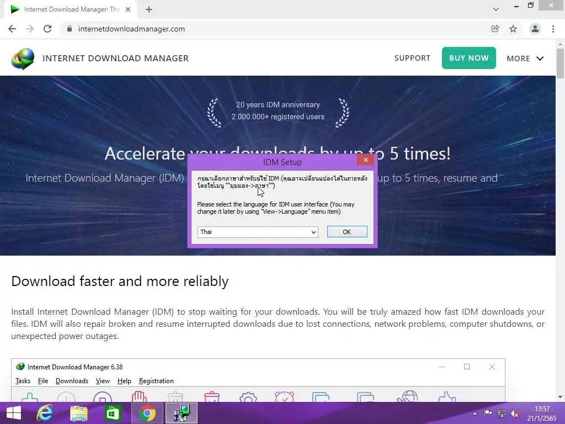Open the SUPPORT link

pos(412,58)
